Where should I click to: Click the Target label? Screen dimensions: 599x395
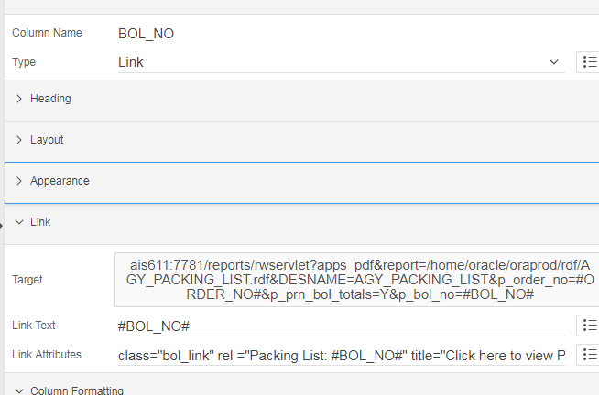click(27, 280)
